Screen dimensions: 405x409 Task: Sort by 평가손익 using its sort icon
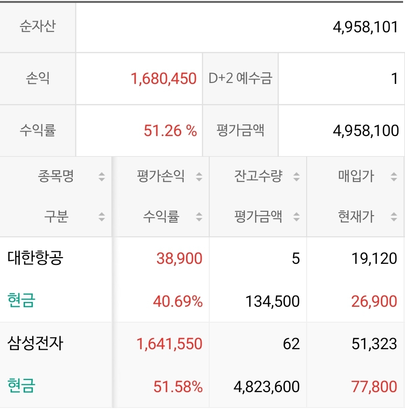tap(199, 177)
